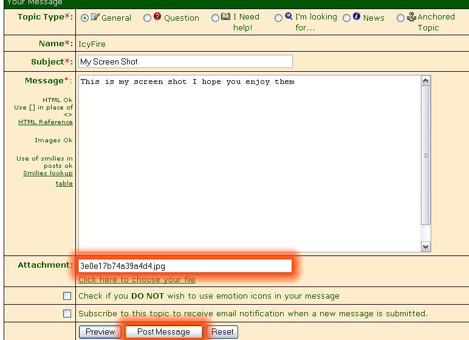Check the DO NOT use emotion icons box
This screenshot has width=469, height=340.
(67, 296)
